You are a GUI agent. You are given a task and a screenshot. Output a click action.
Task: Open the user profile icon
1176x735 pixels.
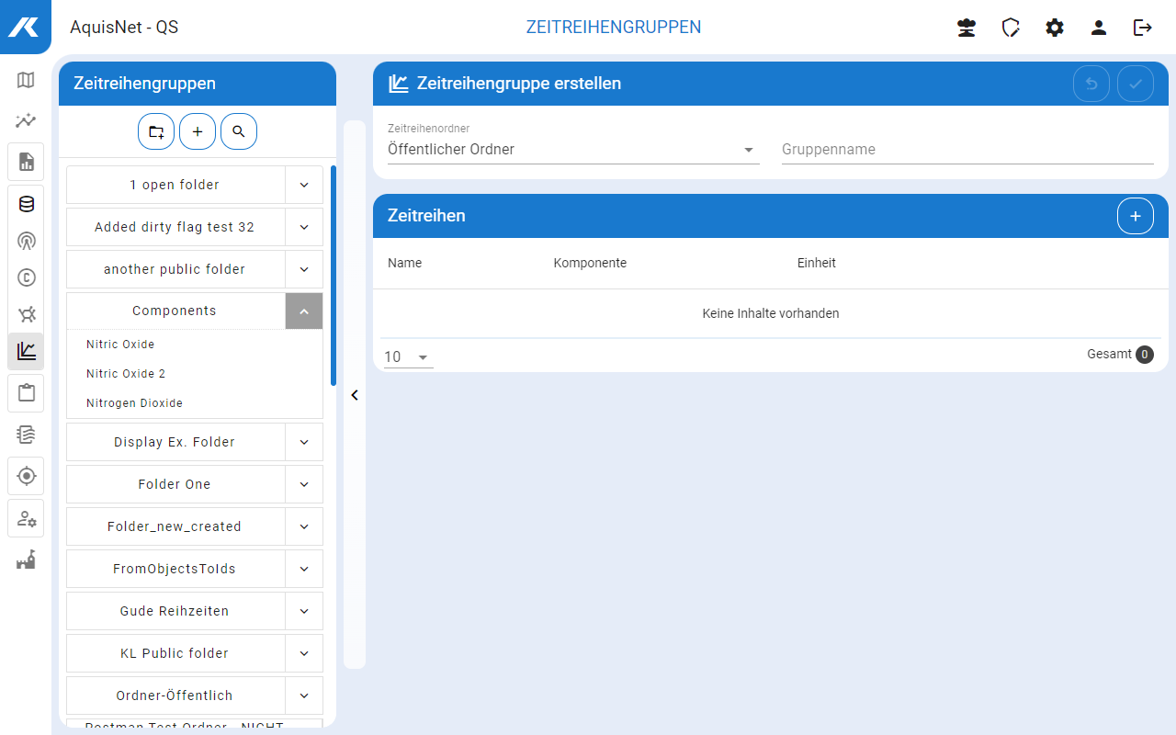pos(1099,28)
